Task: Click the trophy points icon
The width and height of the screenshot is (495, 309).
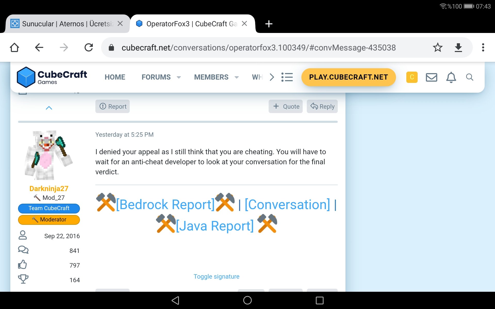Action: pyautogui.click(x=23, y=279)
